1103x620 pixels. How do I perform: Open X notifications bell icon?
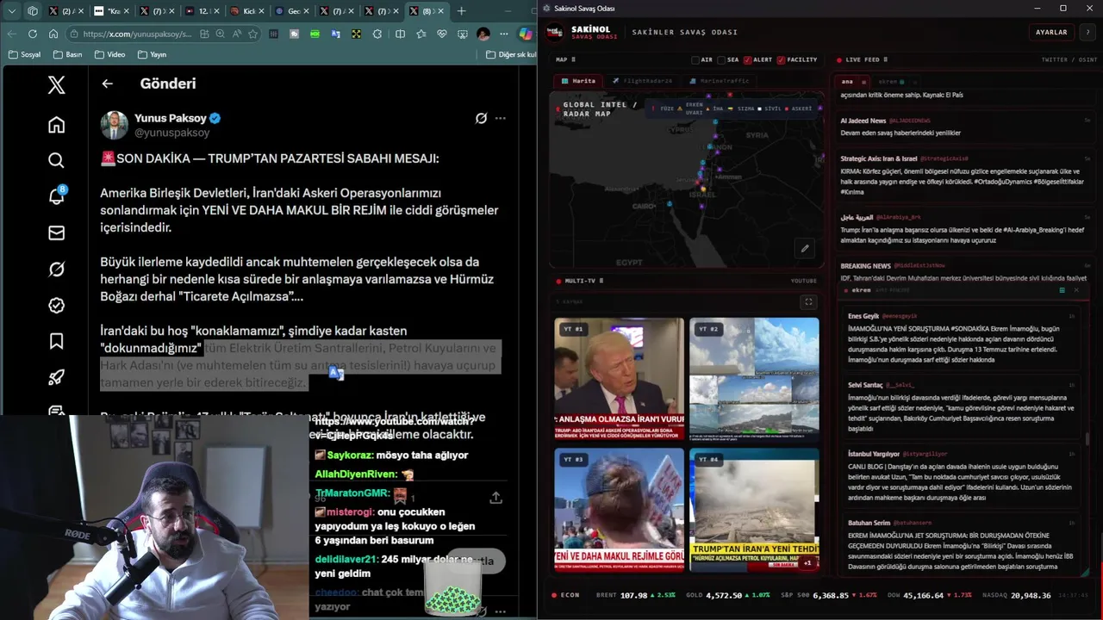coord(56,195)
